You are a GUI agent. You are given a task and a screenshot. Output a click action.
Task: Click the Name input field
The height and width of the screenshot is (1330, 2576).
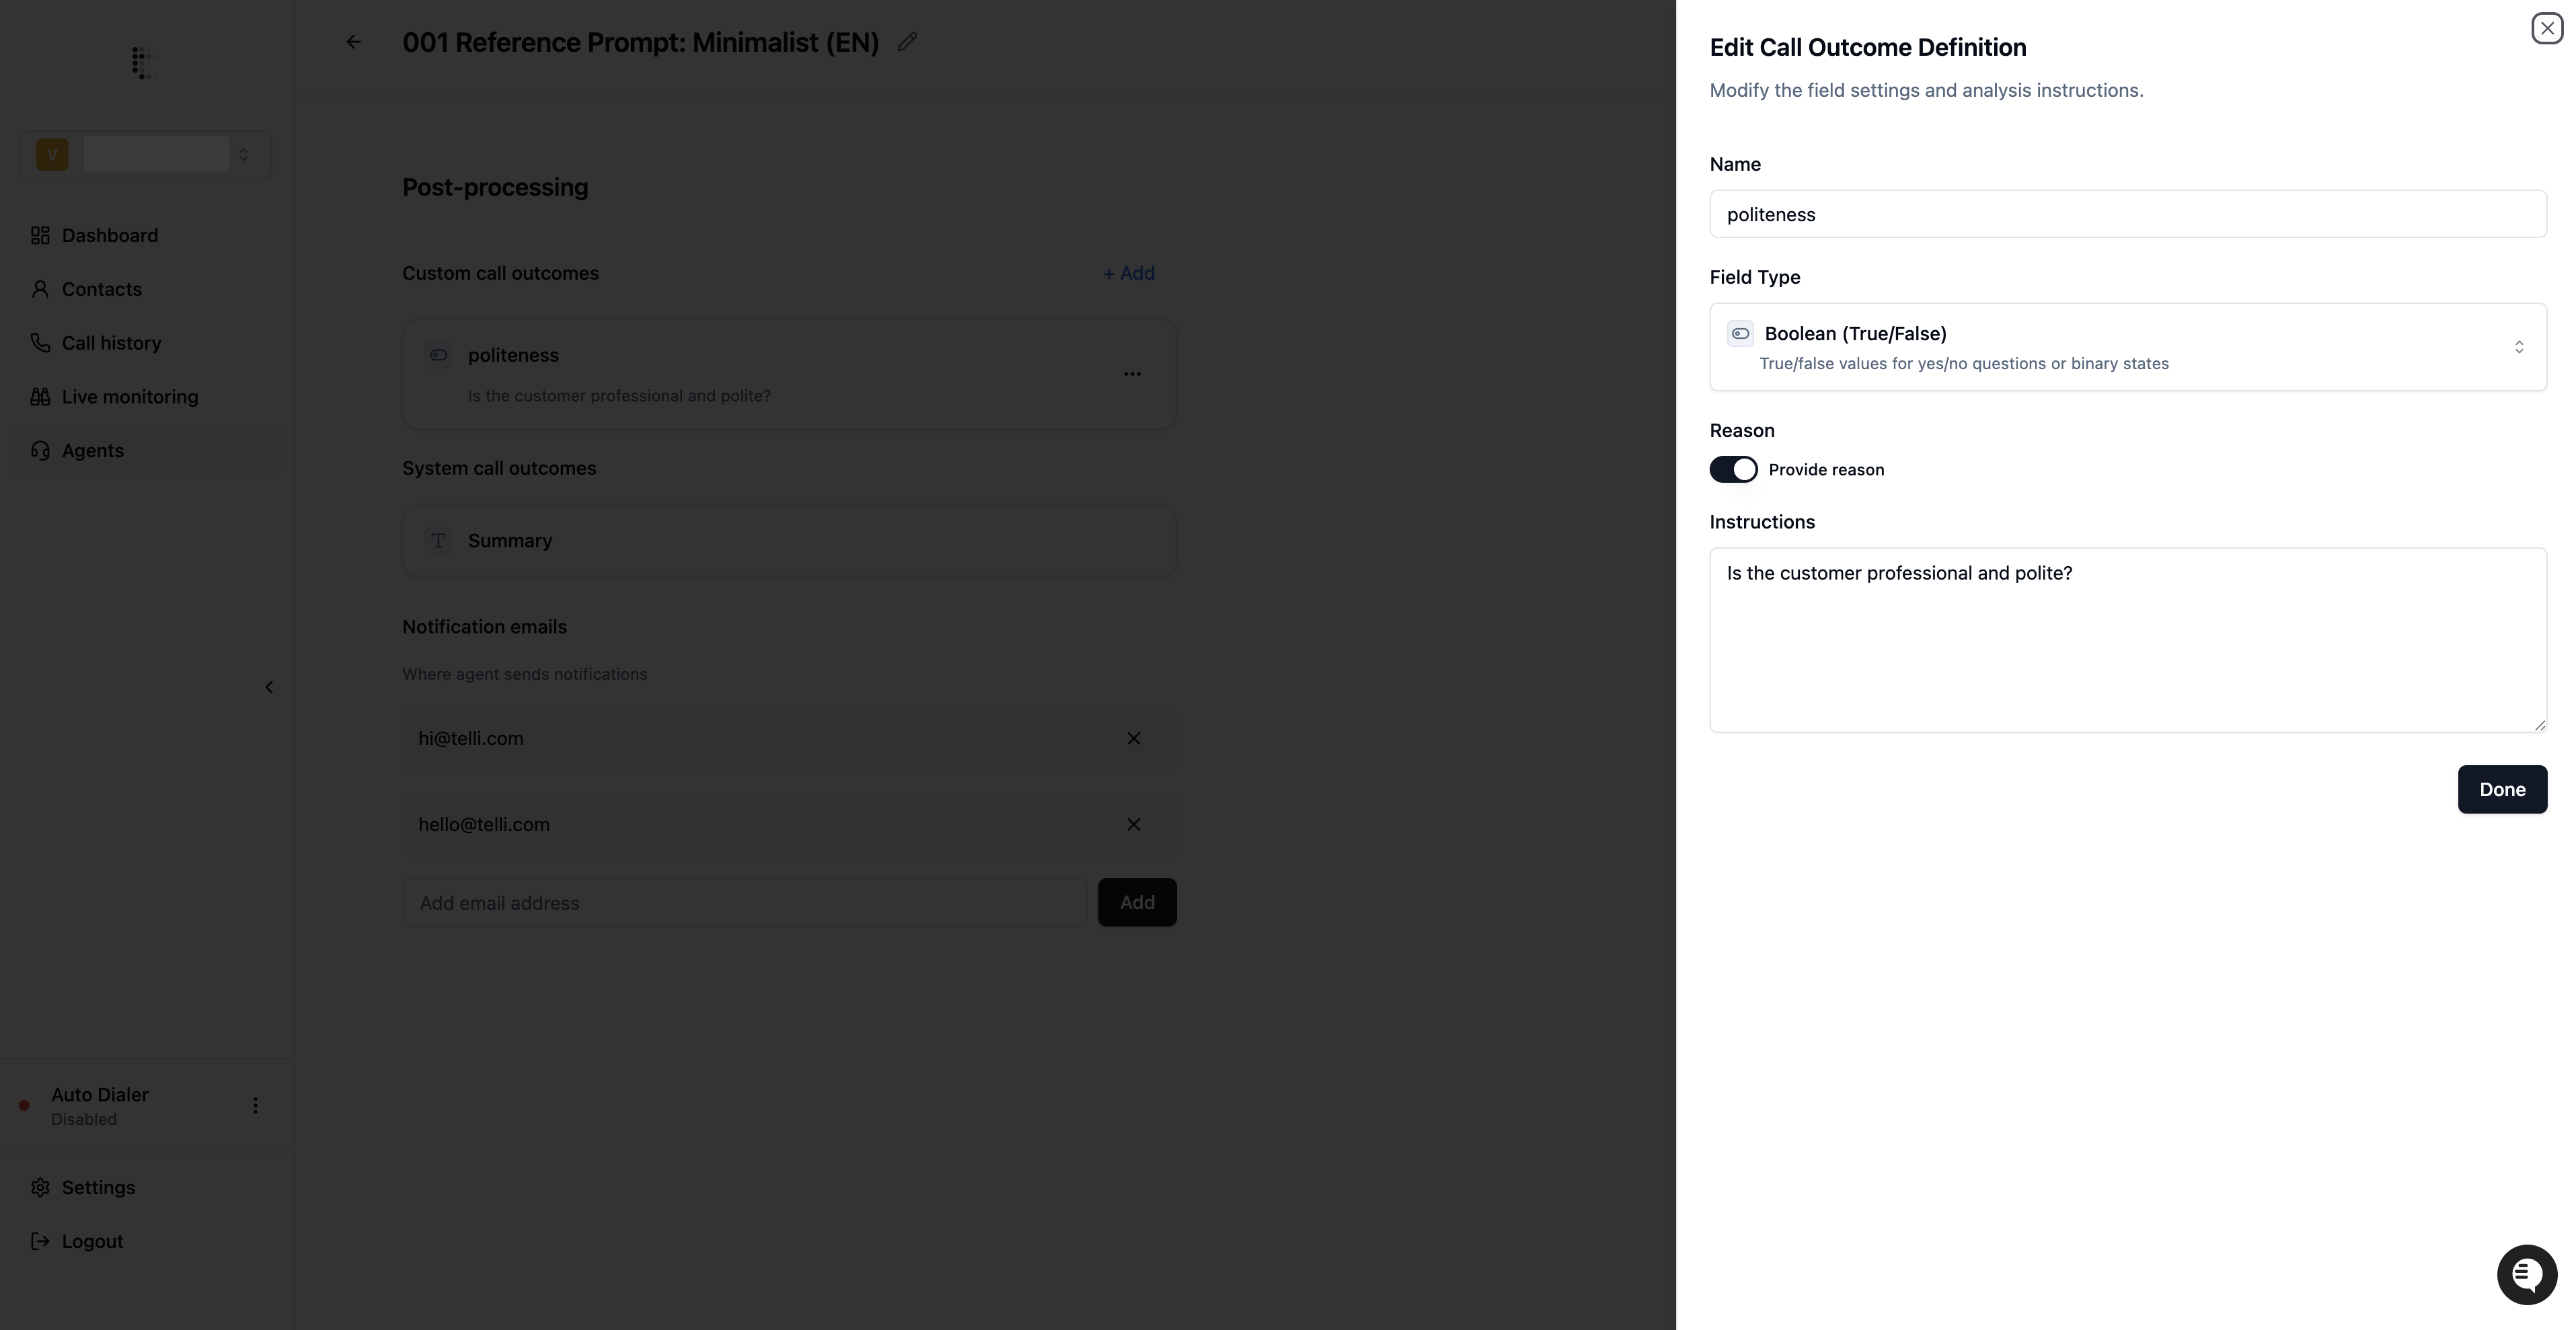pos(2127,214)
